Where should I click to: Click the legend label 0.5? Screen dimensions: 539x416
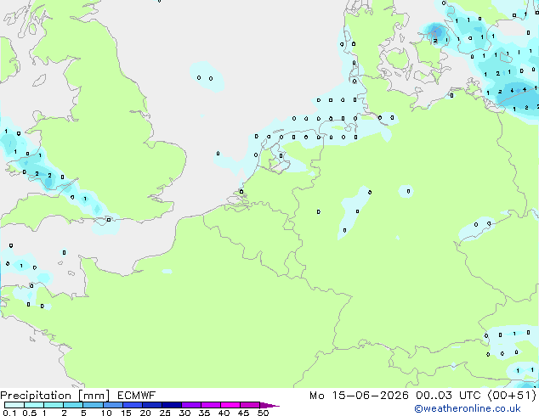[30, 413]
